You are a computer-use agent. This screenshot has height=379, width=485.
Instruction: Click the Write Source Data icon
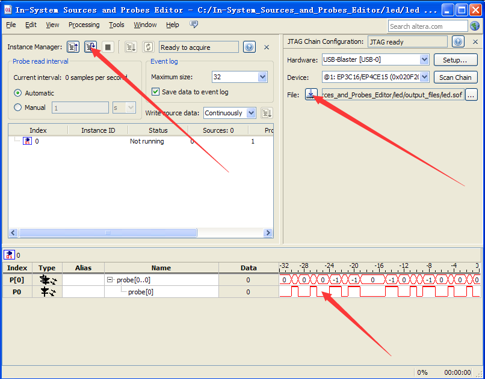(x=267, y=113)
